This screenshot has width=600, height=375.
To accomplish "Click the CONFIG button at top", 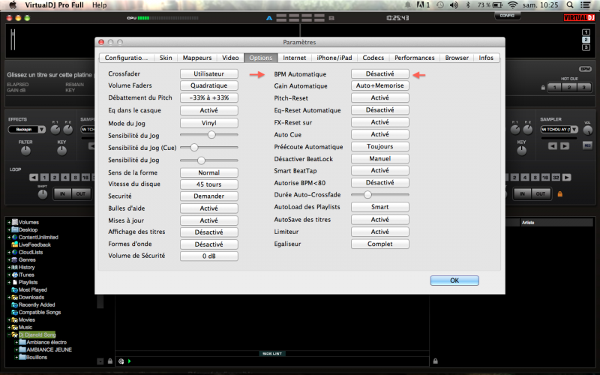I will 507,16.
